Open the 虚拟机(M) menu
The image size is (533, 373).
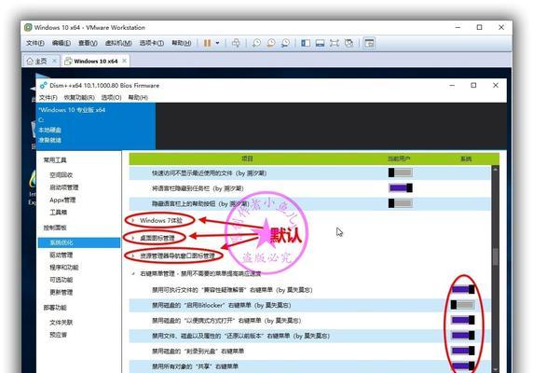(118, 43)
